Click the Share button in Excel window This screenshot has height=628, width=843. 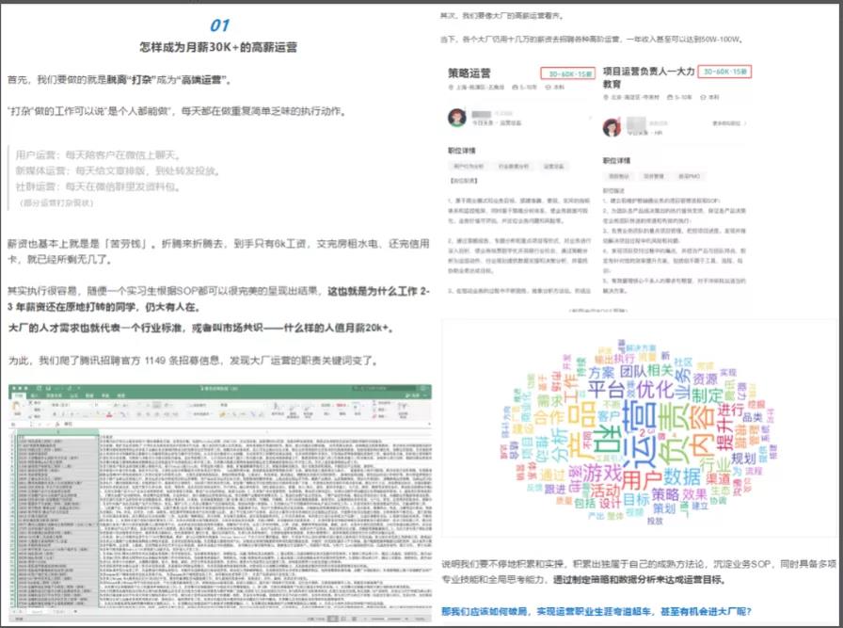tap(415, 395)
